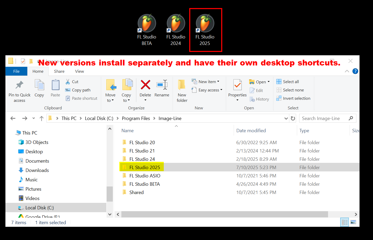Sort by the Name column header
This screenshot has width=373, height=240.
coord(127,131)
